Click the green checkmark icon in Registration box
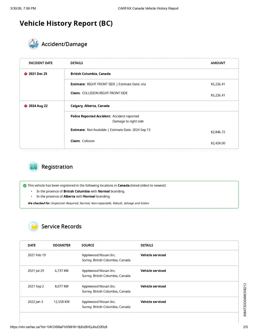258x335 pixels. [25, 186]
